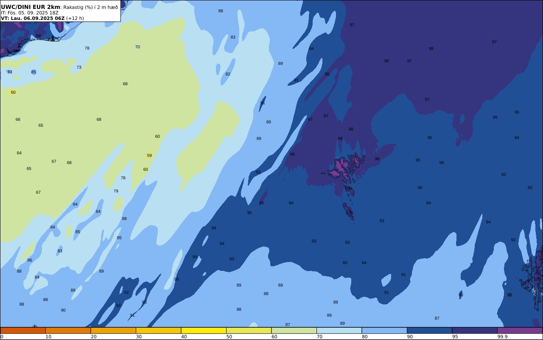Click the "59" humidity value on the map
543x340 pixels.
pos(149,156)
